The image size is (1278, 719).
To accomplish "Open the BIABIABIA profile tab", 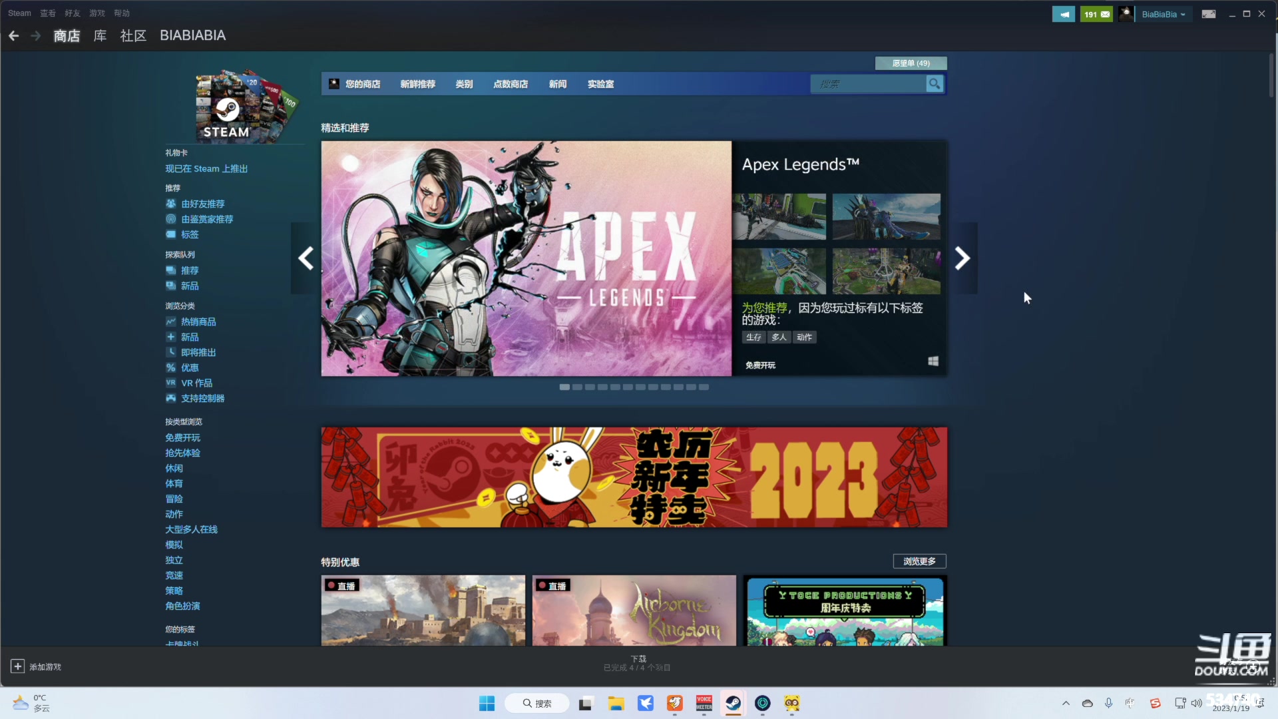I will pyautogui.click(x=193, y=36).
